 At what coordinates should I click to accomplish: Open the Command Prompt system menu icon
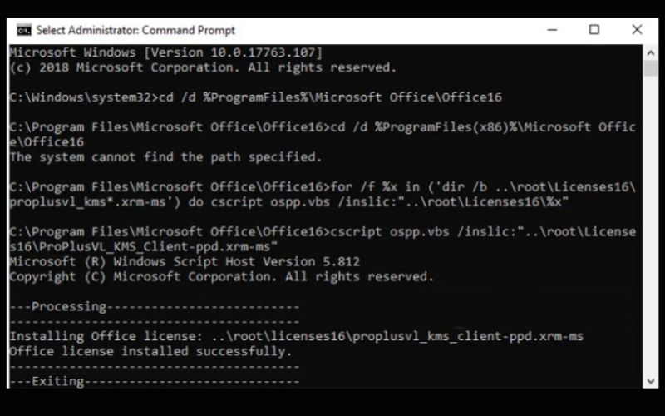24,30
